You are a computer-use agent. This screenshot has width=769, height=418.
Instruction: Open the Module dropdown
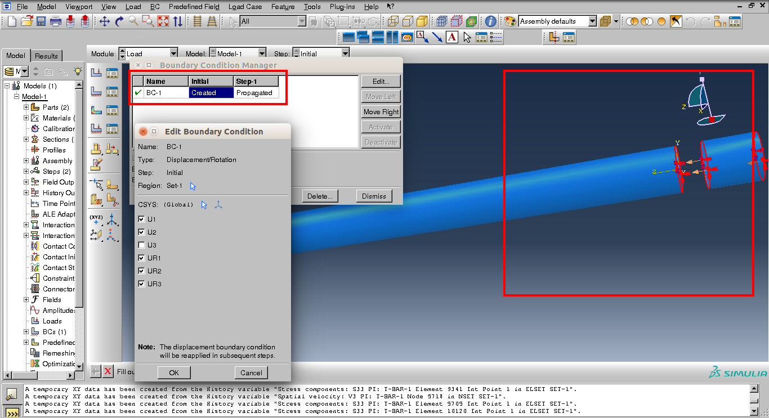(x=148, y=53)
